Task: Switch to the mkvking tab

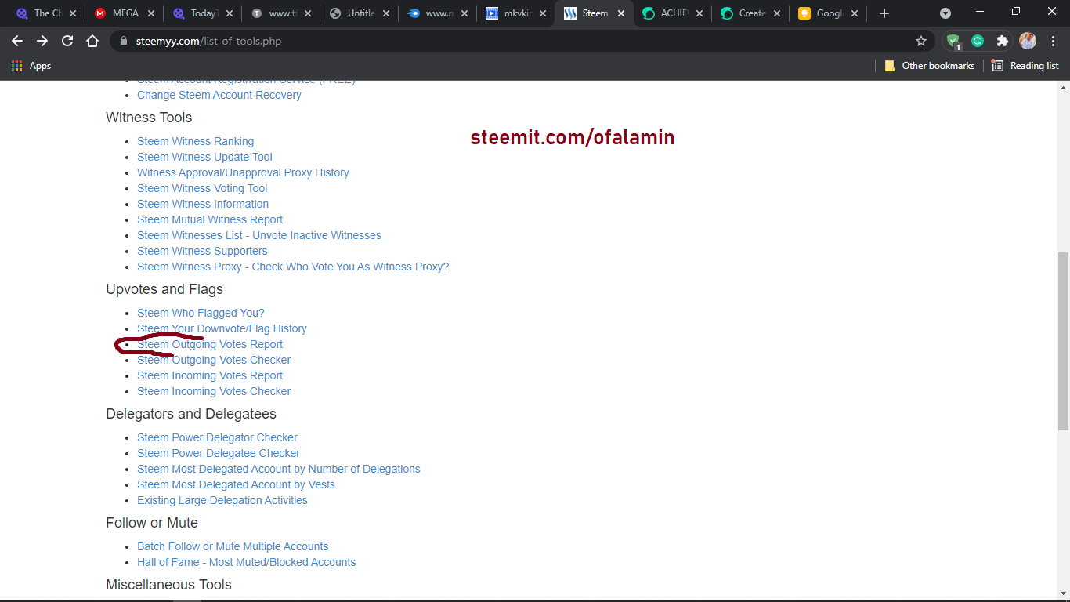Action: [x=515, y=13]
